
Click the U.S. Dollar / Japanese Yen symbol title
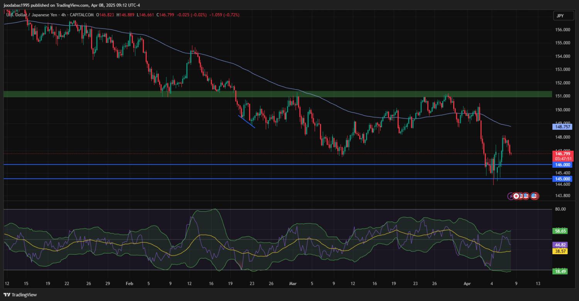point(32,15)
